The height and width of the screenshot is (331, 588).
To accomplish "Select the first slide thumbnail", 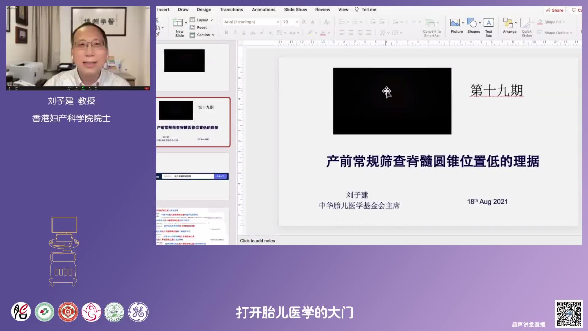I will coord(192,67).
